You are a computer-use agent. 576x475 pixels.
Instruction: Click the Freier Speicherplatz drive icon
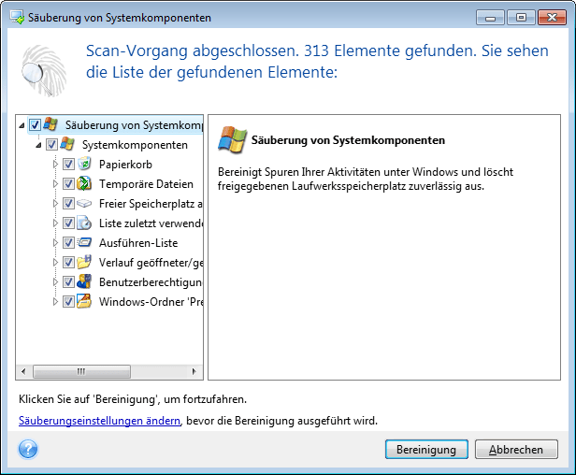click(84, 204)
